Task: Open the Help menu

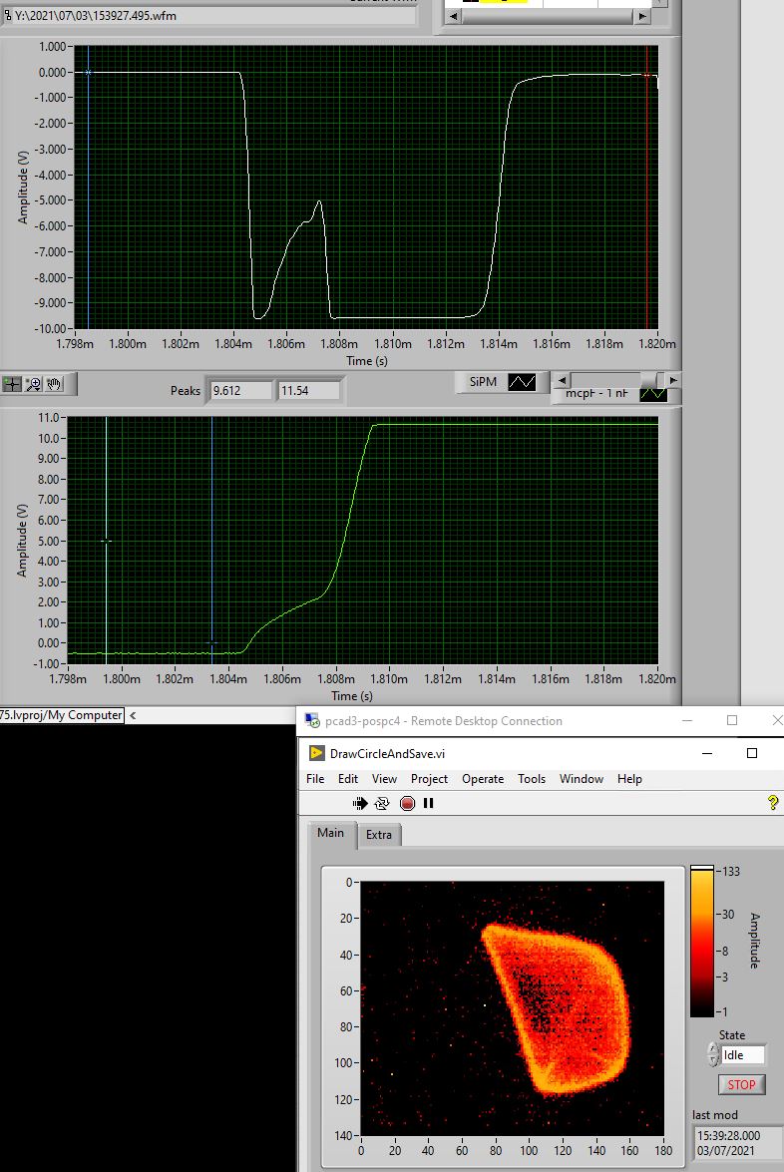Action: [629, 779]
